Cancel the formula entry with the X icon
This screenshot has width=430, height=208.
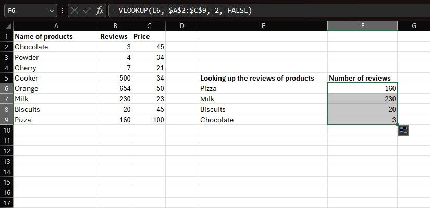click(74, 10)
